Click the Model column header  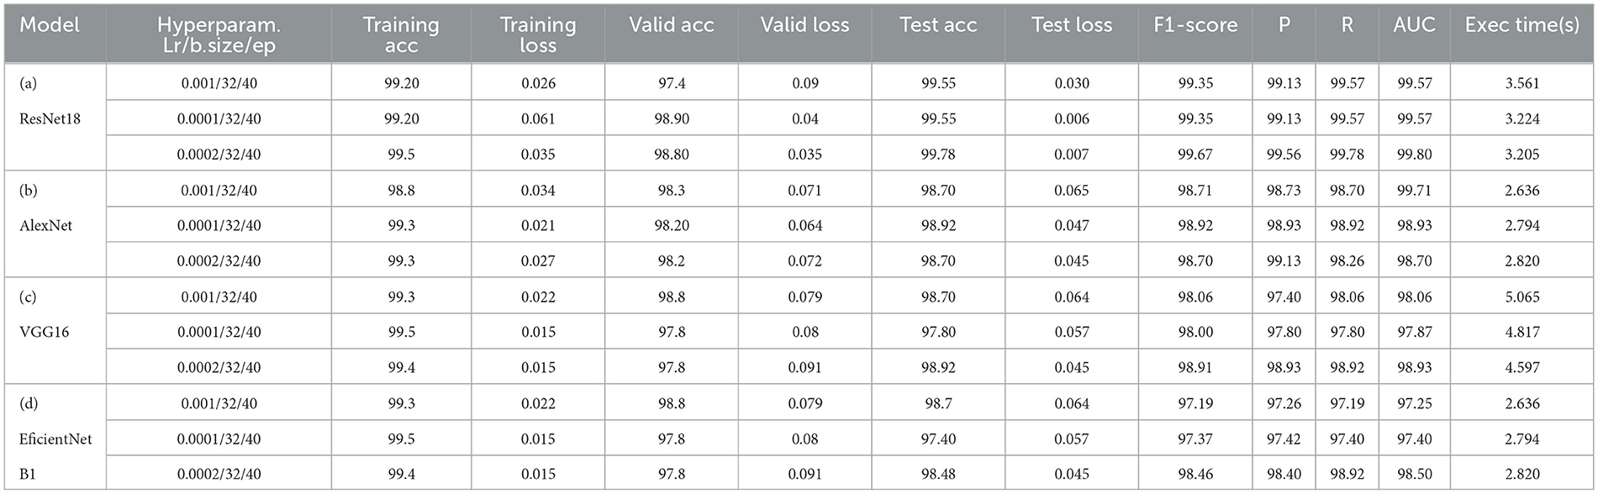tap(50, 25)
